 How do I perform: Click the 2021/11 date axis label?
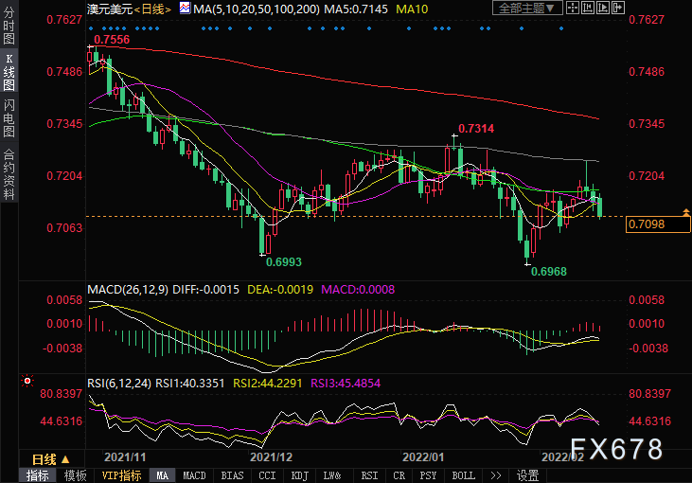[125, 456]
